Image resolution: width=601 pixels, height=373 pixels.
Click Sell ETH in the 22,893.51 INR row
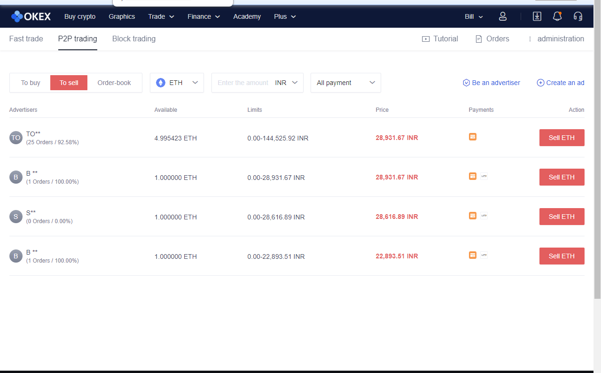(562, 256)
